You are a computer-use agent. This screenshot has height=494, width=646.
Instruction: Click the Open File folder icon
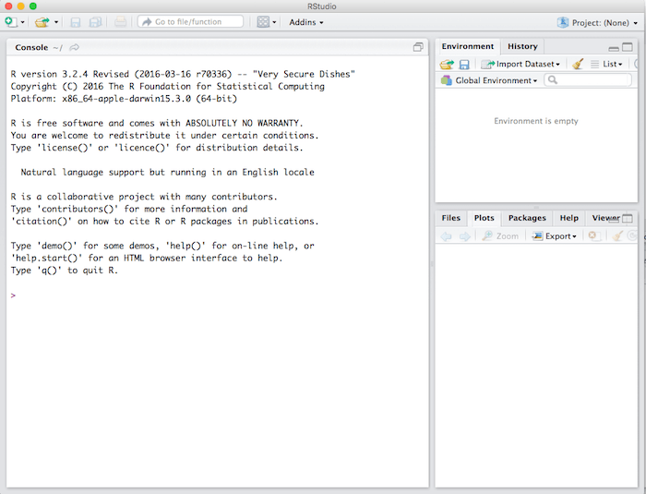(42, 22)
